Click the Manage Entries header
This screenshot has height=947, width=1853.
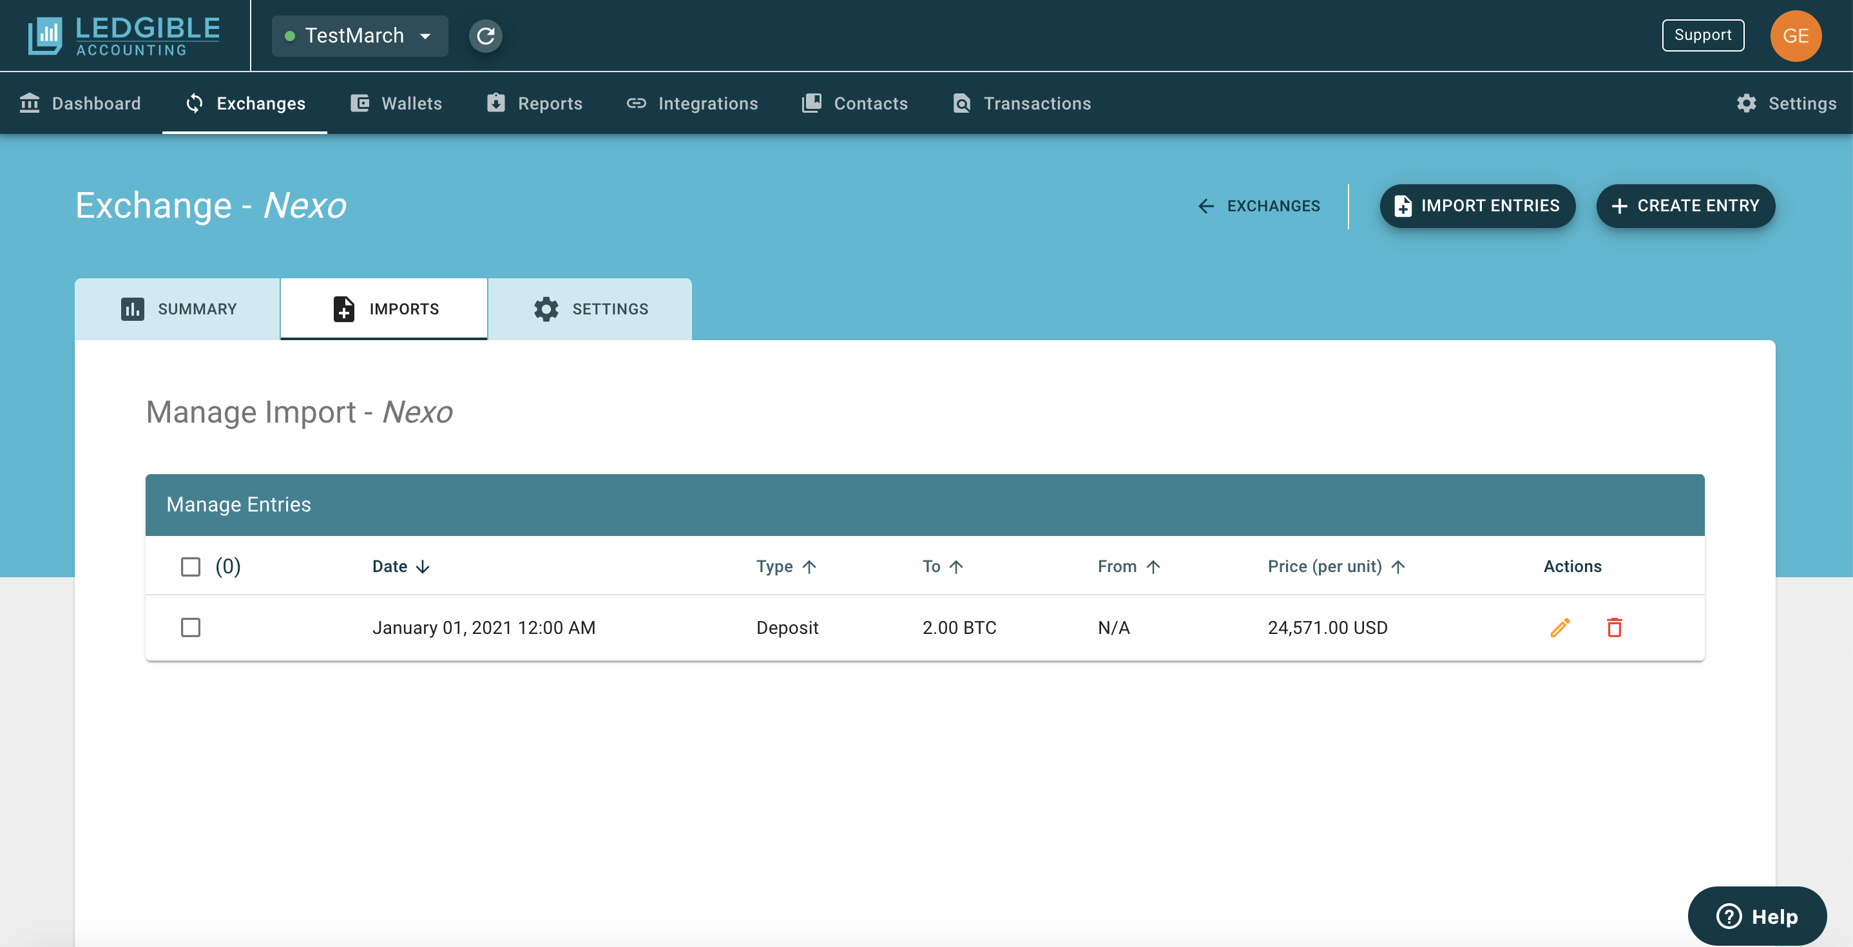tap(238, 505)
